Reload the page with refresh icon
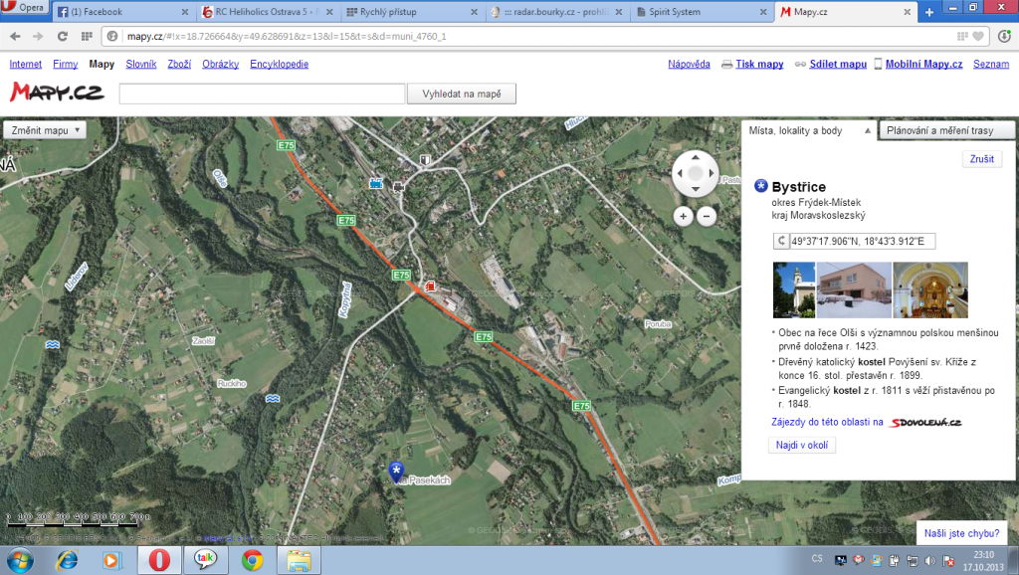1019x575 pixels. pos(62,36)
